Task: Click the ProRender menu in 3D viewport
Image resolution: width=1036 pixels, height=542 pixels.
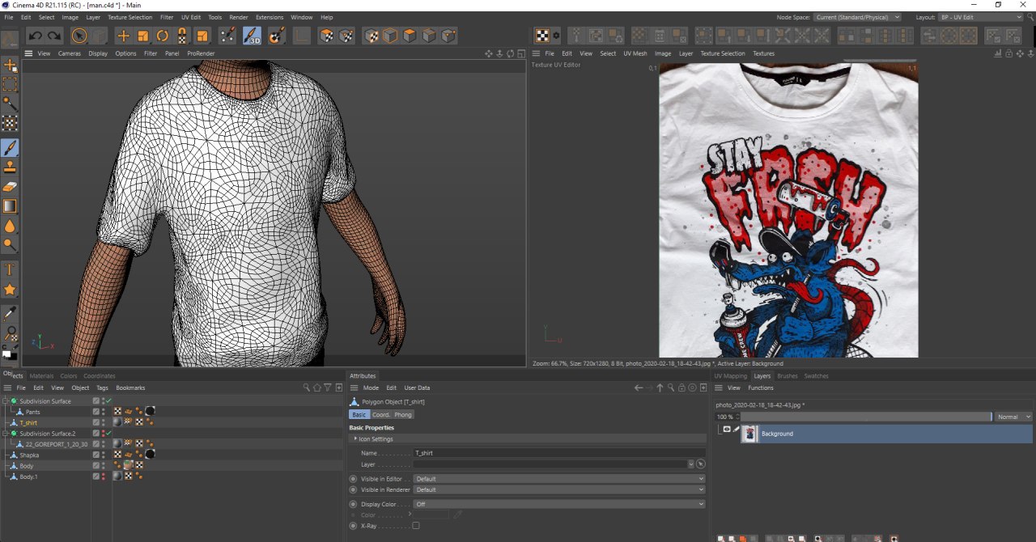Action: pyautogui.click(x=201, y=53)
